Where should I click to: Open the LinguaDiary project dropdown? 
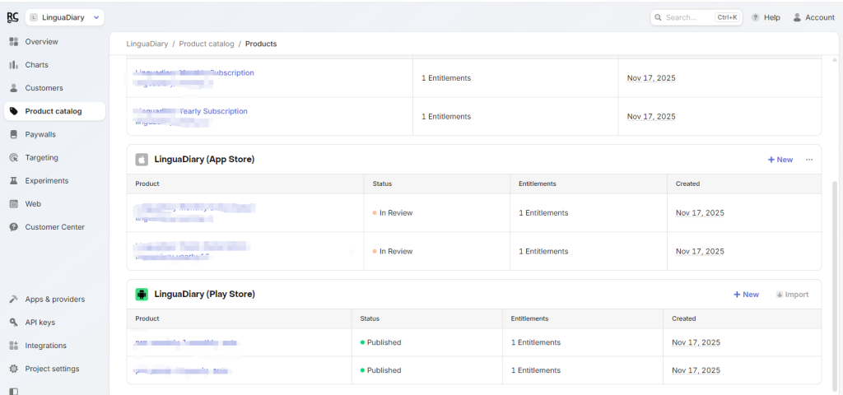click(64, 17)
